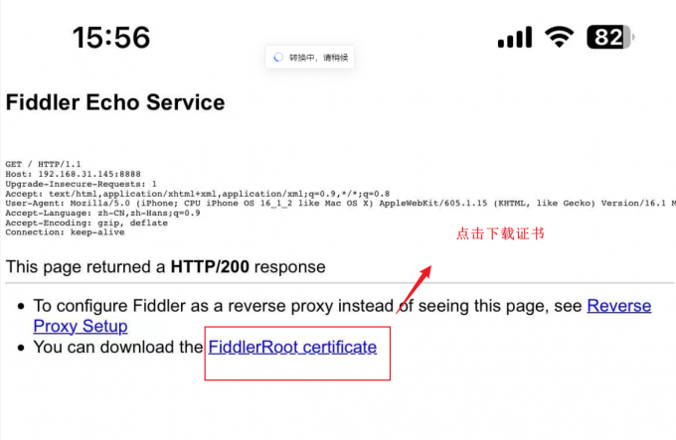Tap the cellular signal strength icon

click(515, 37)
